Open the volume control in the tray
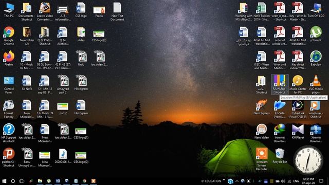Screen dimensions: 329x185 (283, 181)
